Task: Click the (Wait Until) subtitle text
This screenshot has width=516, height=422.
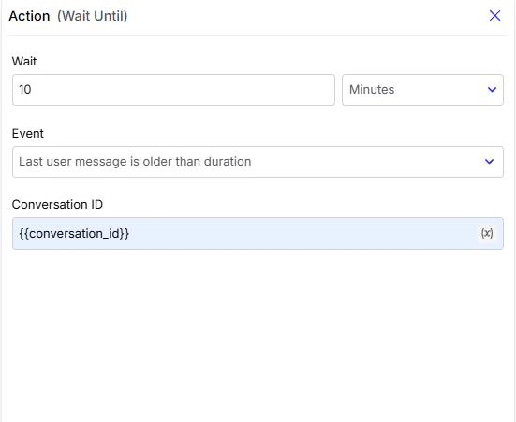Action: (92, 16)
